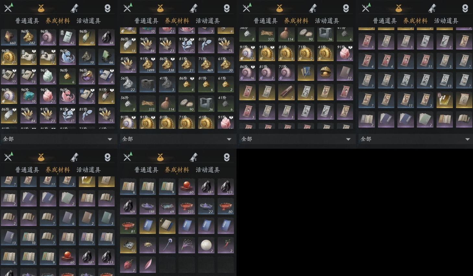Click the helmet category icon in bottom-left panel
Screen dimensions: 473x276
point(107,157)
